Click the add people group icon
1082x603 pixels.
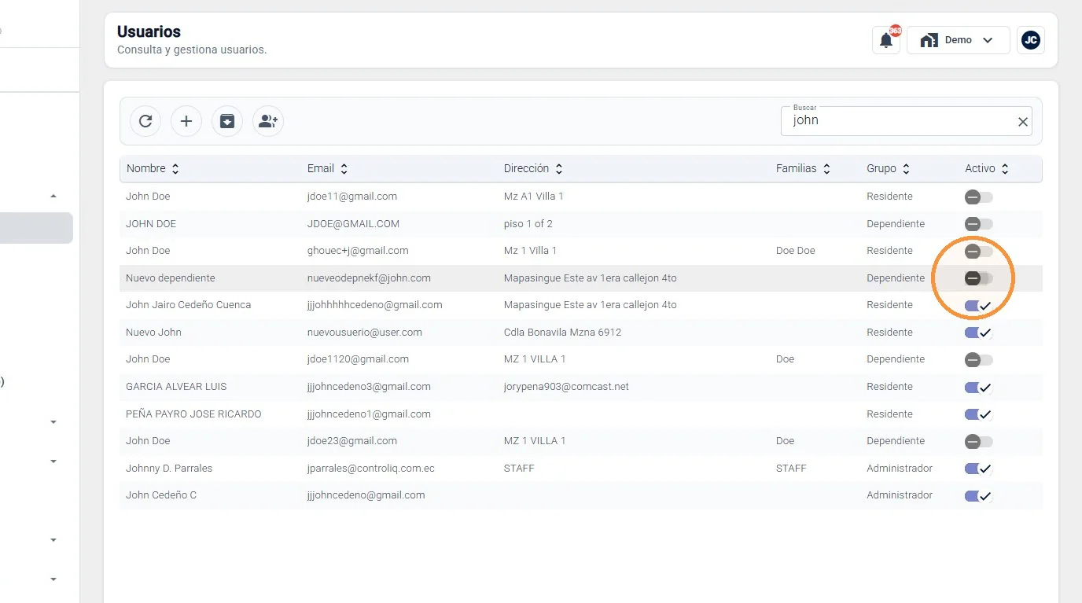(x=268, y=121)
